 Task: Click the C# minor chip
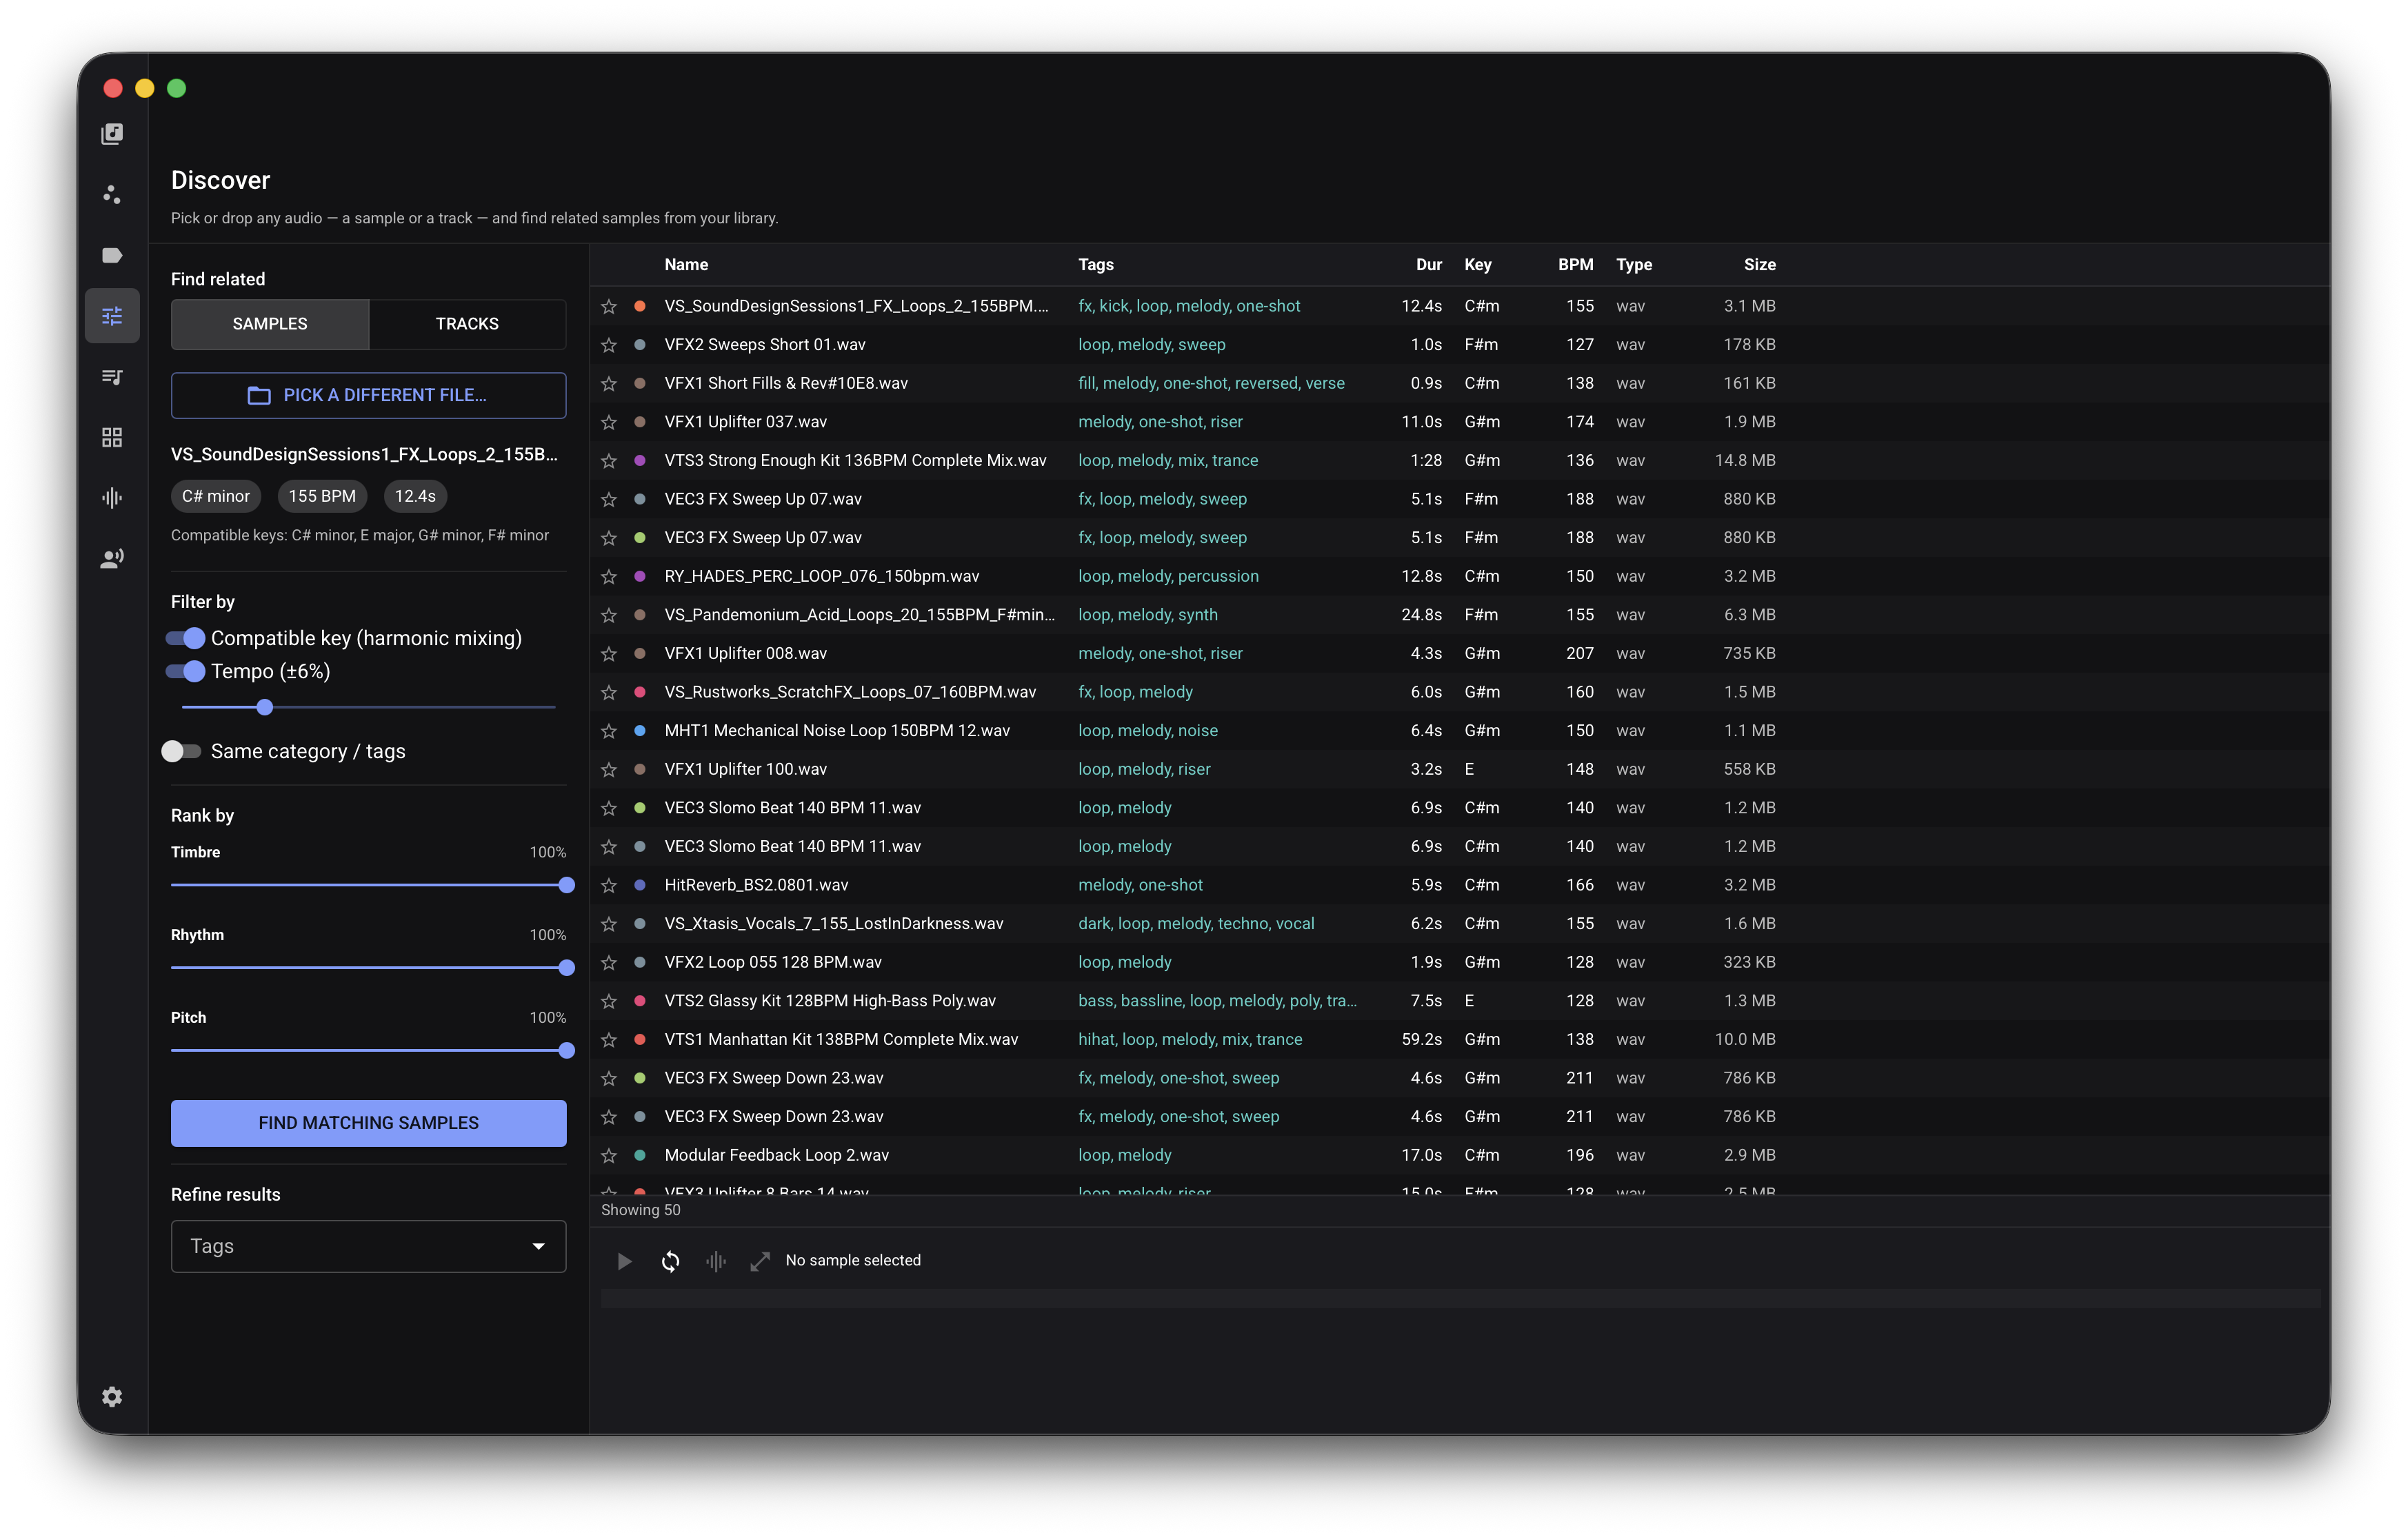pos(216,496)
